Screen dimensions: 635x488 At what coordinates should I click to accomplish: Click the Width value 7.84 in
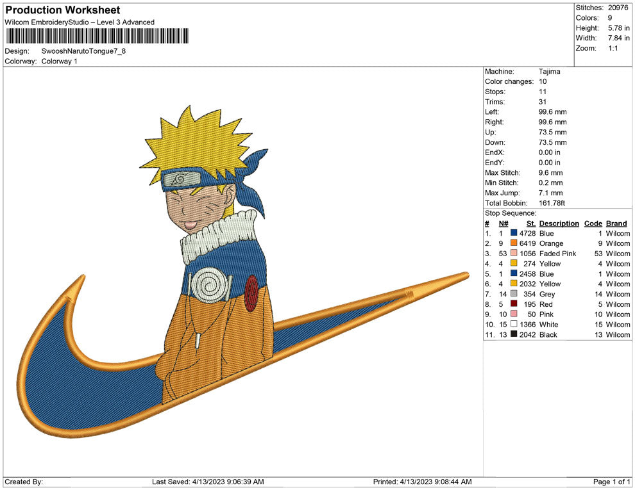click(618, 38)
